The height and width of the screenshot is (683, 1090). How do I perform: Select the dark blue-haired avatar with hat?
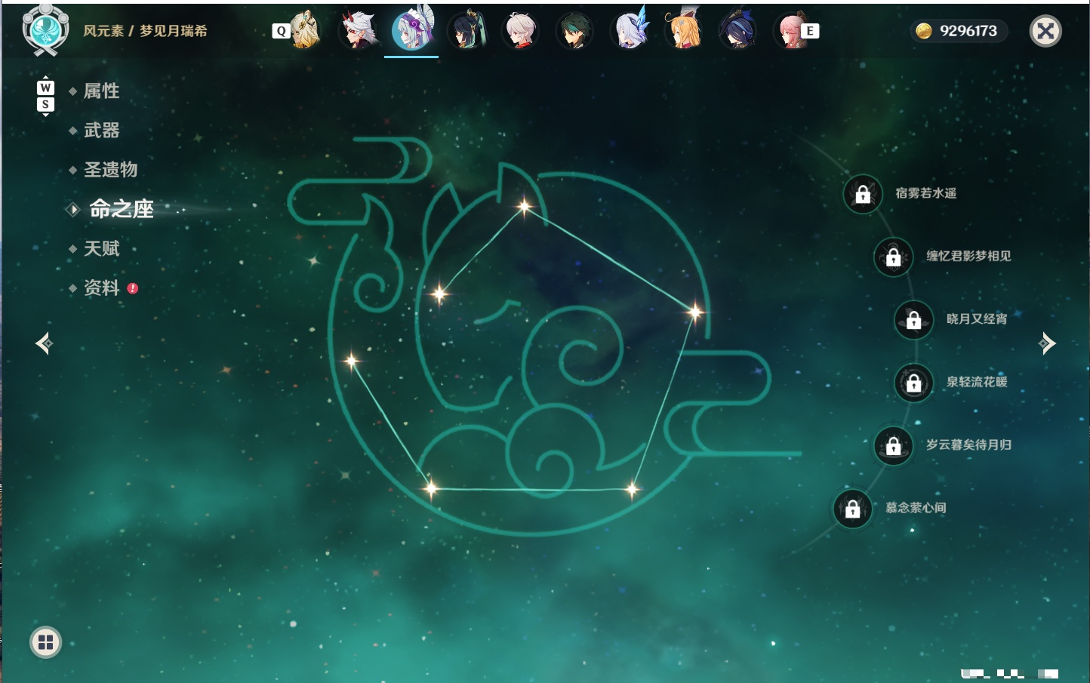pyautogui.click(x=737, y=30)
